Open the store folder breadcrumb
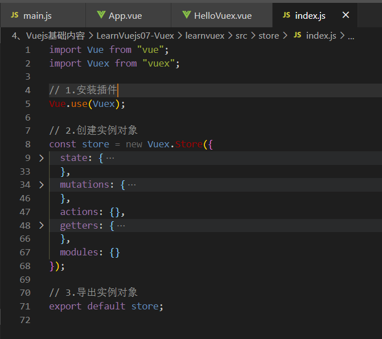Viewport: 382px width, 339px height. 269,35
